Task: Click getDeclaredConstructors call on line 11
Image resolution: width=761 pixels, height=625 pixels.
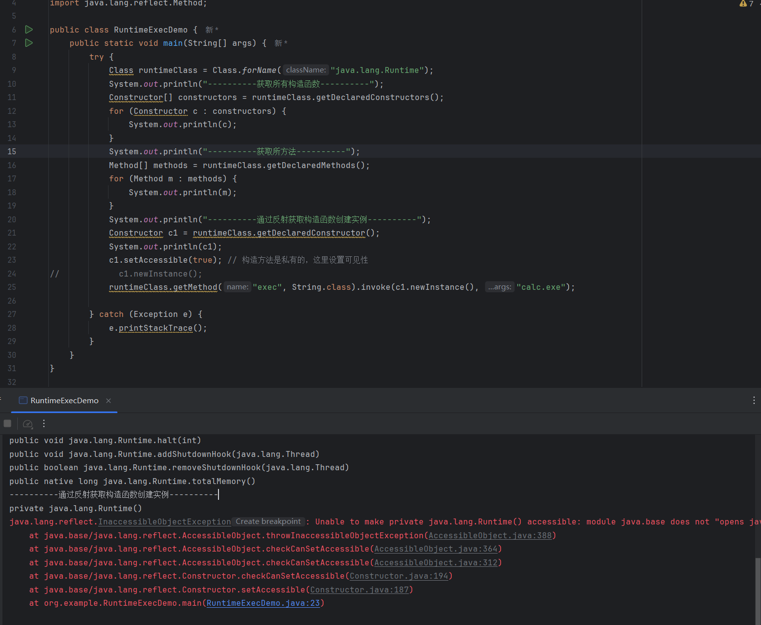Action: (372, 97)
